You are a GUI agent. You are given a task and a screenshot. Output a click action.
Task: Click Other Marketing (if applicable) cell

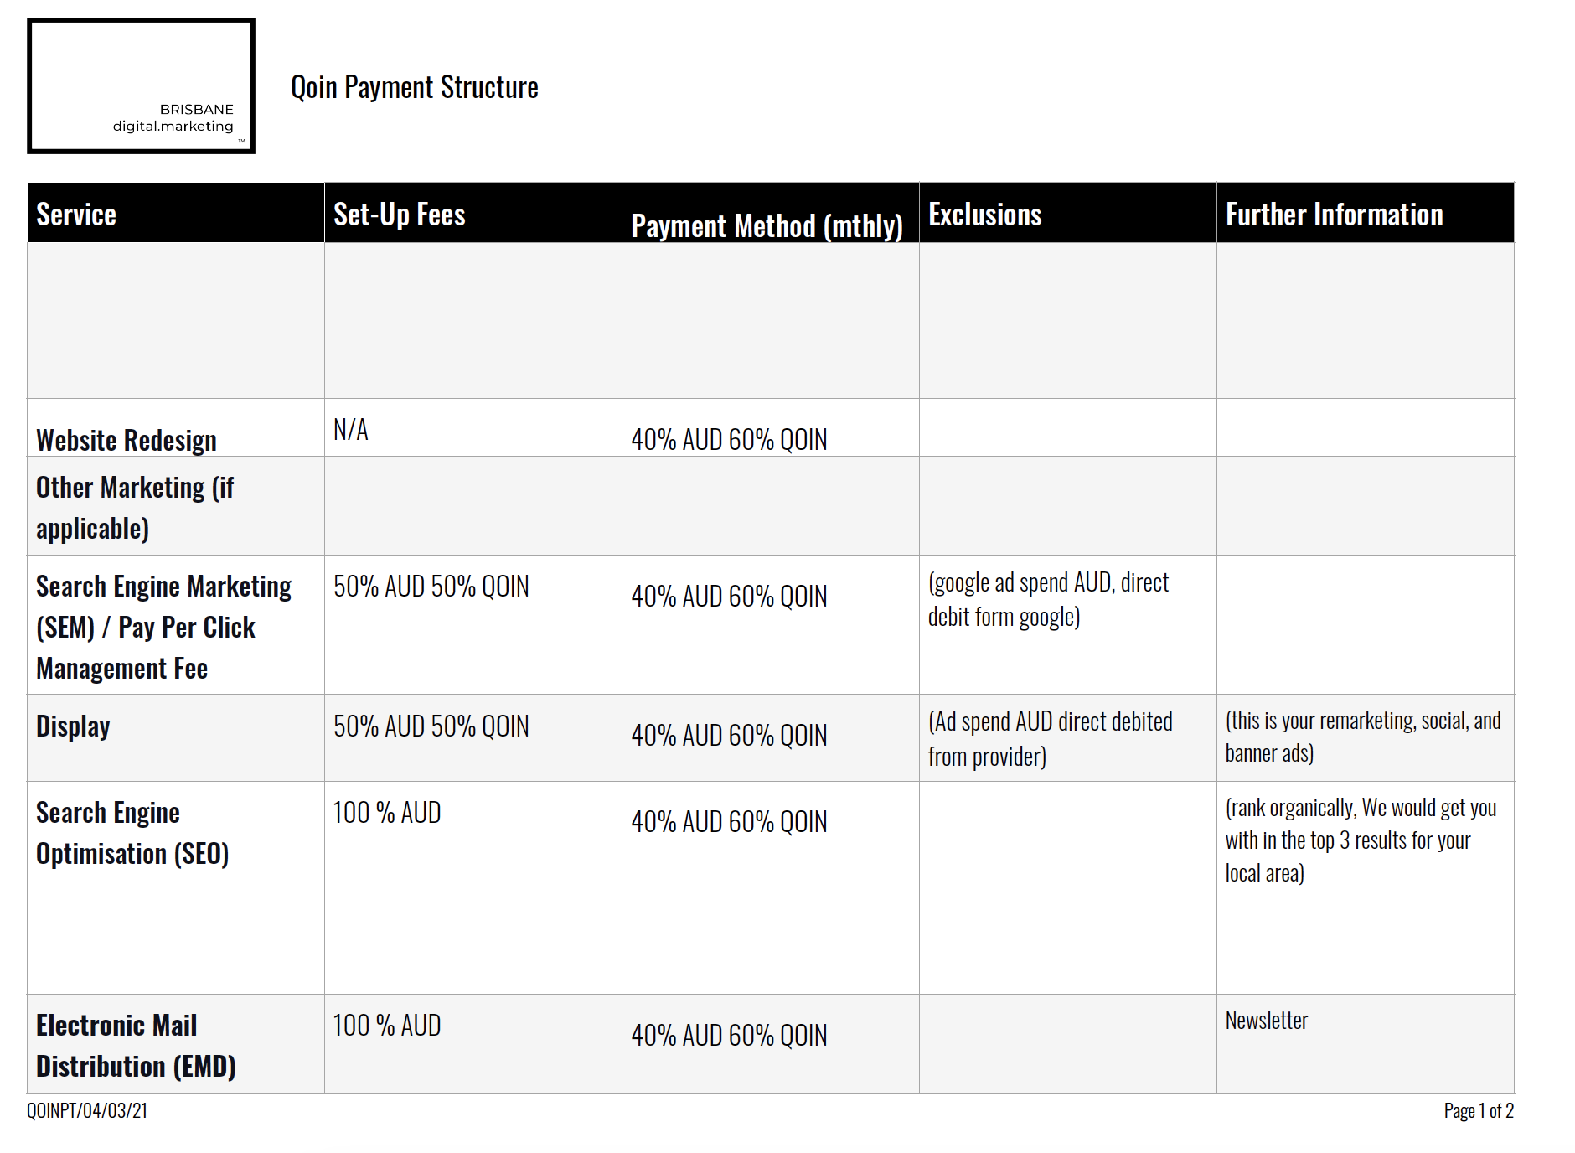176,506
